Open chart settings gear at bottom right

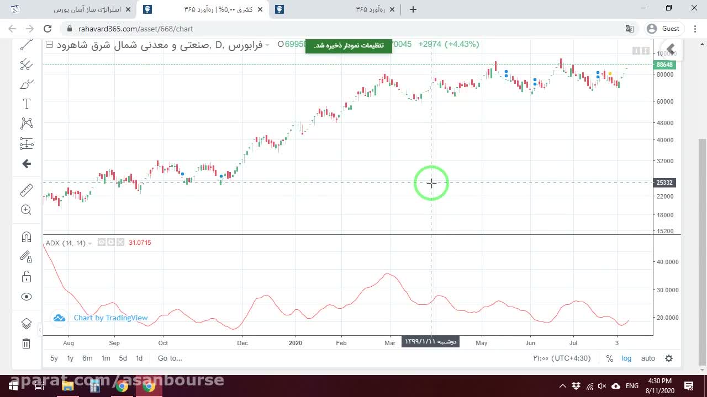[669, 358]
